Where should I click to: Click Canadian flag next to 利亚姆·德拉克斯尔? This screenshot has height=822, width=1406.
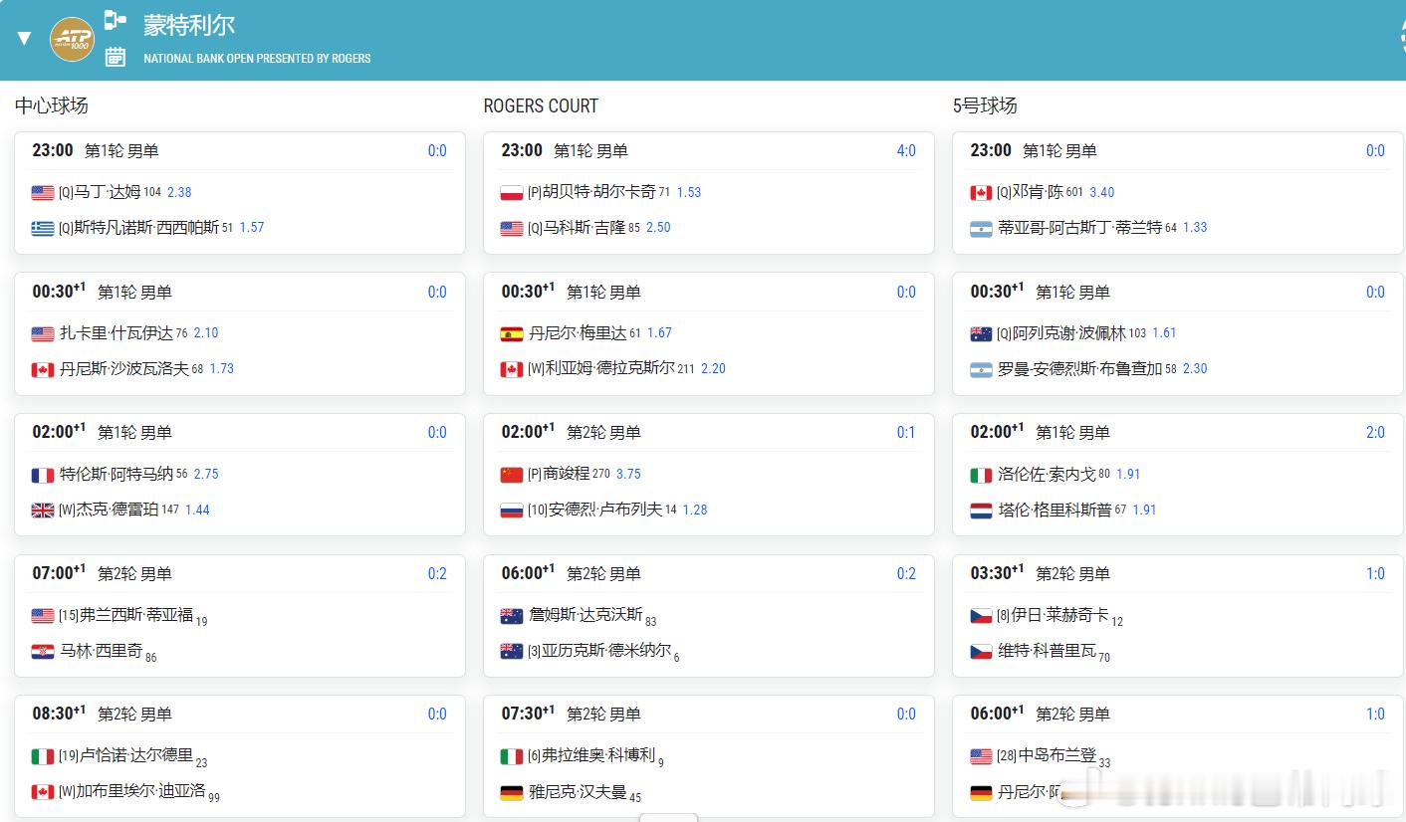point(512,370)
